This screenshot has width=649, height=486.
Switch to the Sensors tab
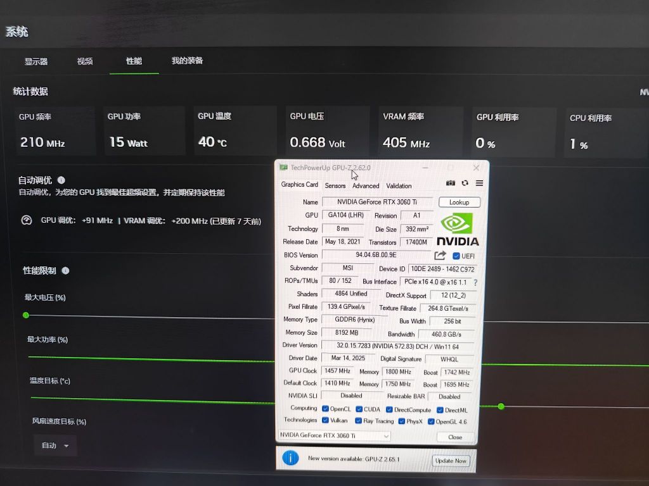335,185
